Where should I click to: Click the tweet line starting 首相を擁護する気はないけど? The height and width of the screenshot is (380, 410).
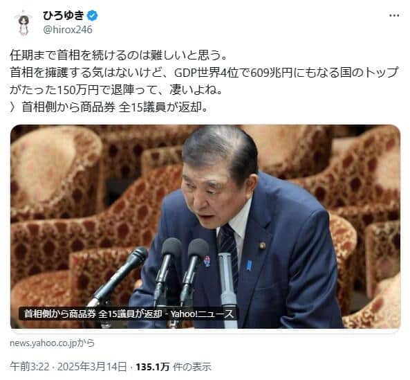[204, 73]
